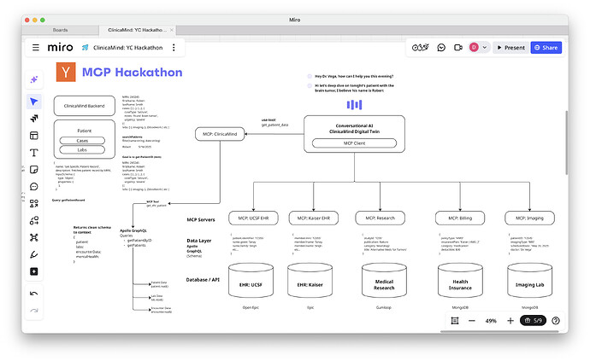Viewport: 590px width, 361px height.
Task: Open the templates tool in left toolbar
Action: pyautogui.click(x=34, y=119)
